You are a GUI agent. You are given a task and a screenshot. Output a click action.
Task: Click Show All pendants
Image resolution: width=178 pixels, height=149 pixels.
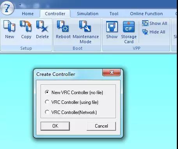(x=155, y=23)
